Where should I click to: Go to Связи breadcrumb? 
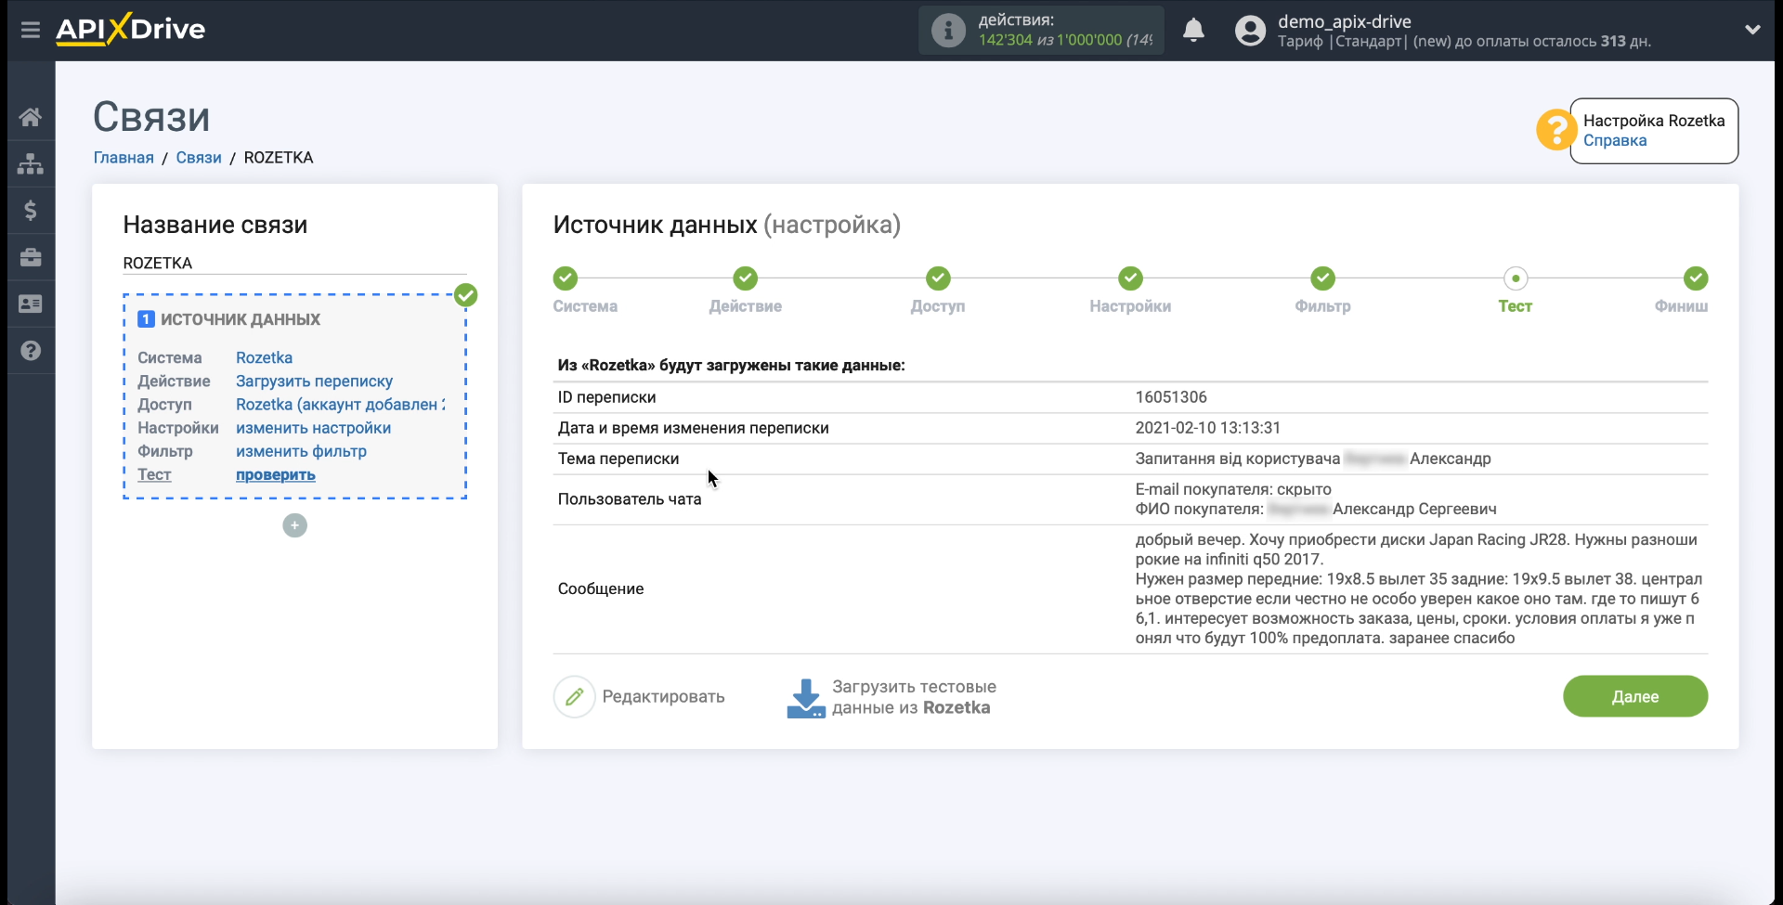coord(199,157)
